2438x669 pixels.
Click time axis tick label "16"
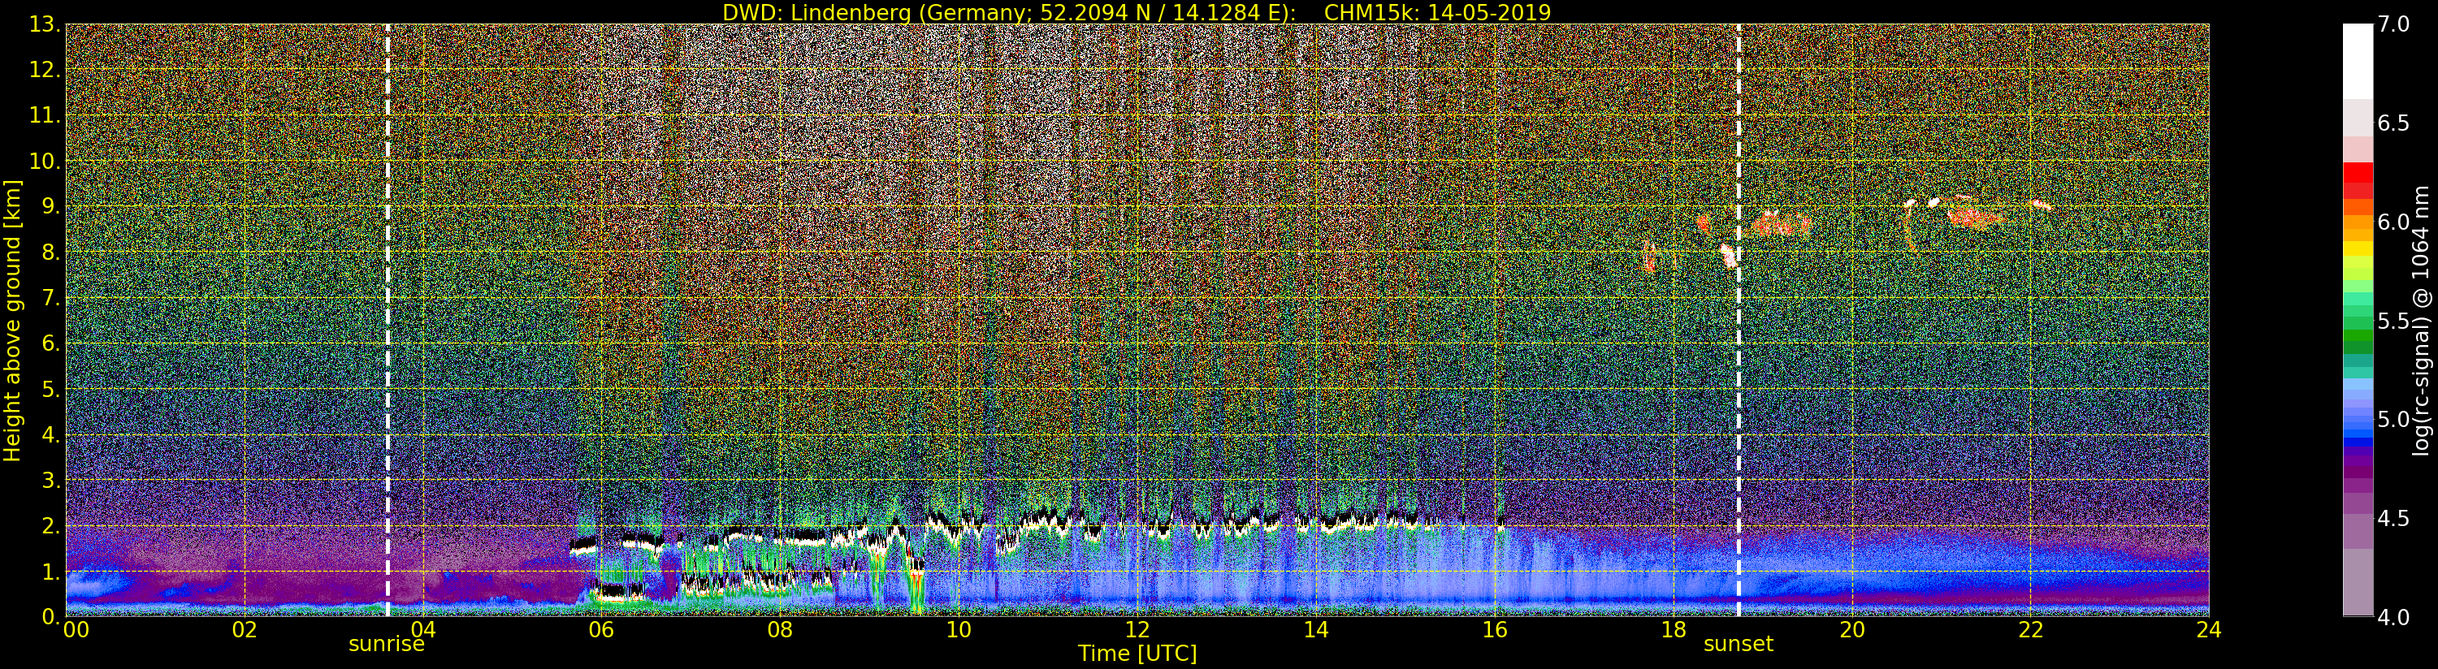click(x=1495, y=629)
